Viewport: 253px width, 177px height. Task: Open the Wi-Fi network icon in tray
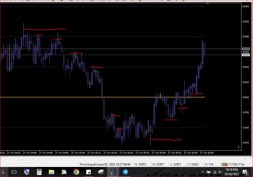(x=215, y=172)
